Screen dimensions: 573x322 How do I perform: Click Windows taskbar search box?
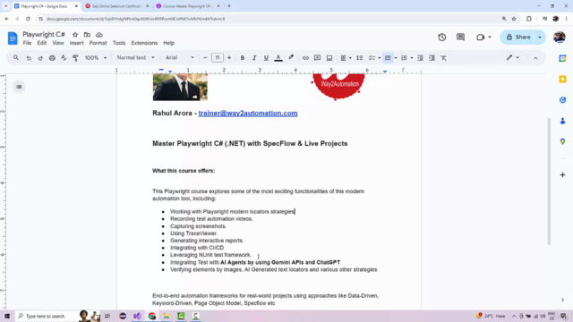tap(46, 316)
